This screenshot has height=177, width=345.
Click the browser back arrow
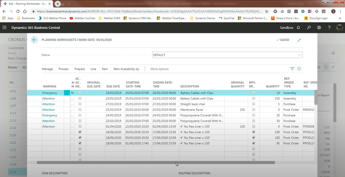point(4,12)
